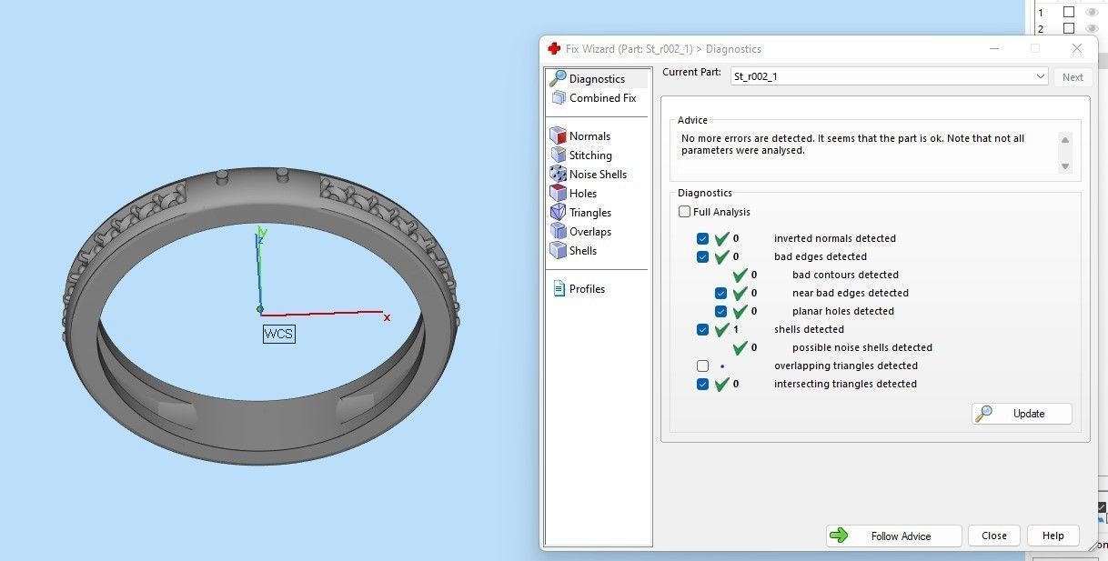Open the Noise Shells page

pos(589,175)
